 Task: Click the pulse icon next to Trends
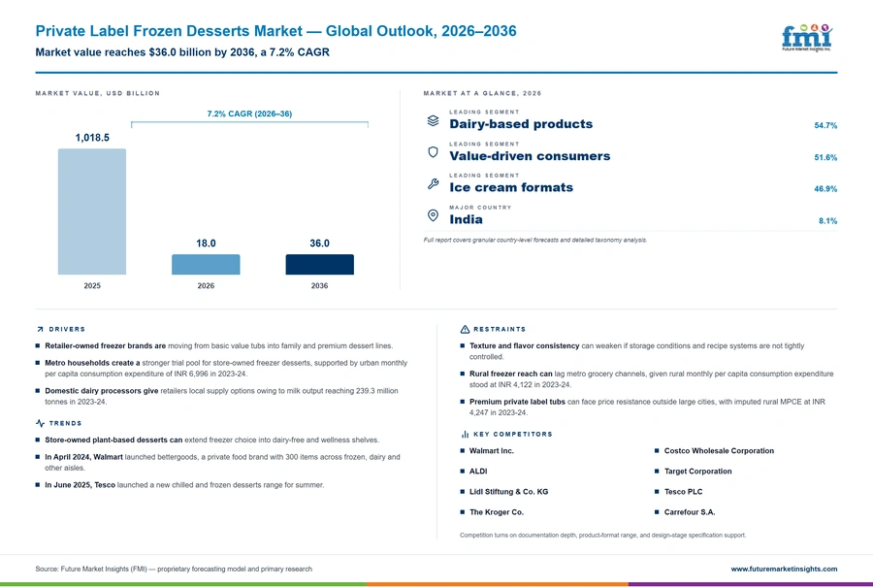(x=40, y=423)
